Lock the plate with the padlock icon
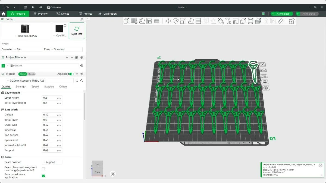326x183 pixels. 265,82
